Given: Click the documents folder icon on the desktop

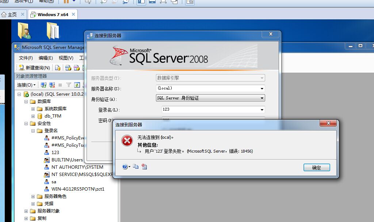Looking at the screenshot, I should [x=53, y=31].
